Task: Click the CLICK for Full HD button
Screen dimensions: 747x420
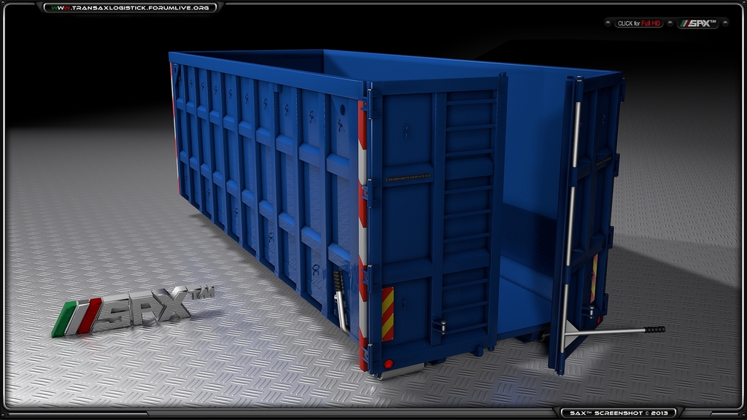Action: click(640, 23)
